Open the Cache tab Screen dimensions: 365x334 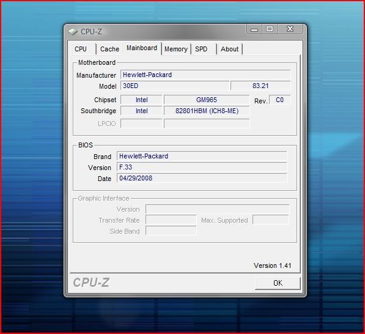109,49
